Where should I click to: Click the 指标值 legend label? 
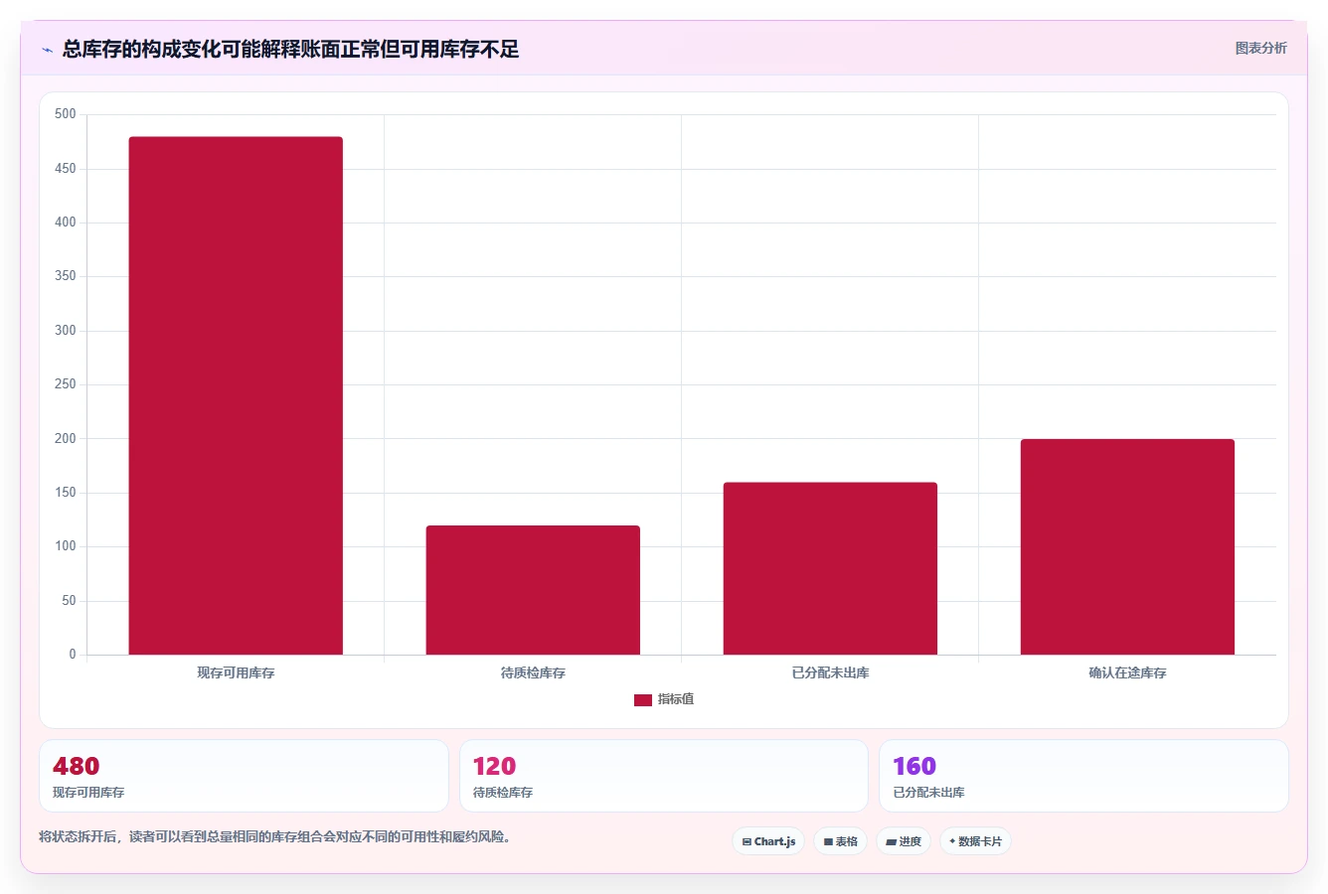tap(676, 699)
